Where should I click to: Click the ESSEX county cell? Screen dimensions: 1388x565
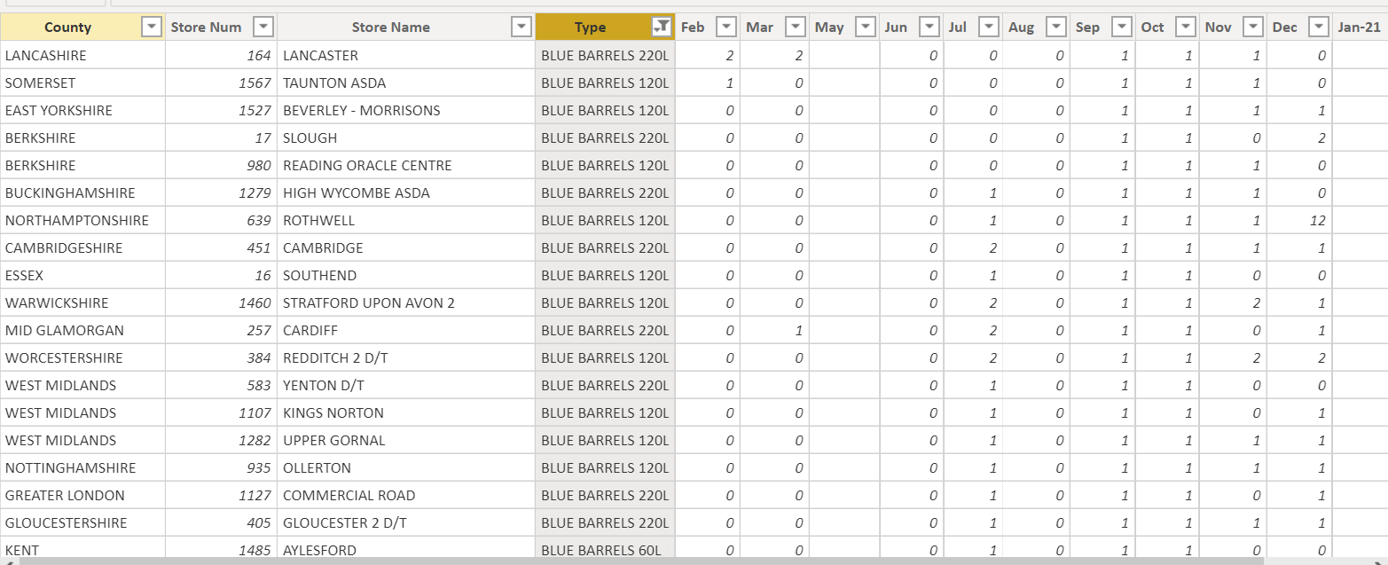click(82, 275)
